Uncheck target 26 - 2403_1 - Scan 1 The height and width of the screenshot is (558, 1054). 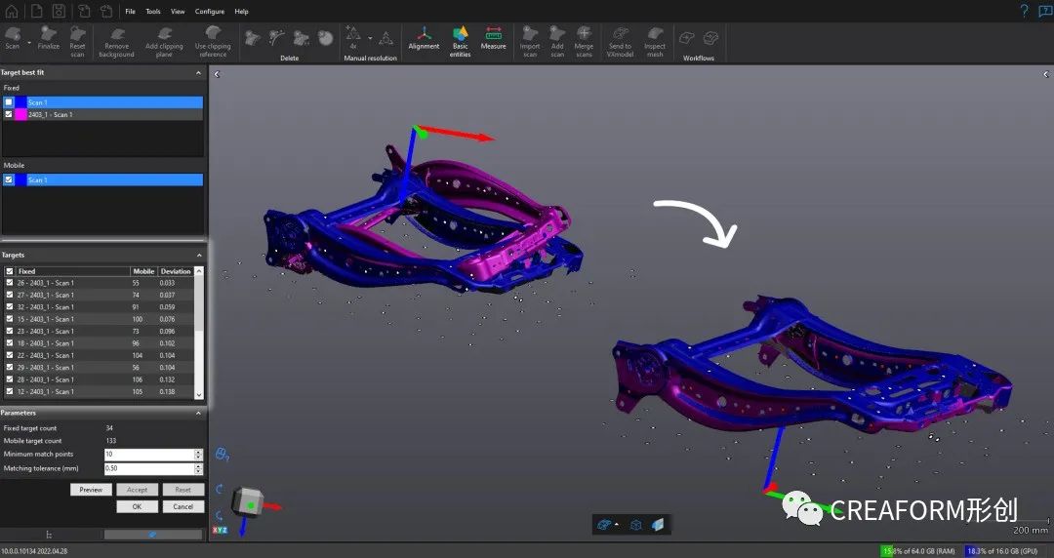(10, 283)
